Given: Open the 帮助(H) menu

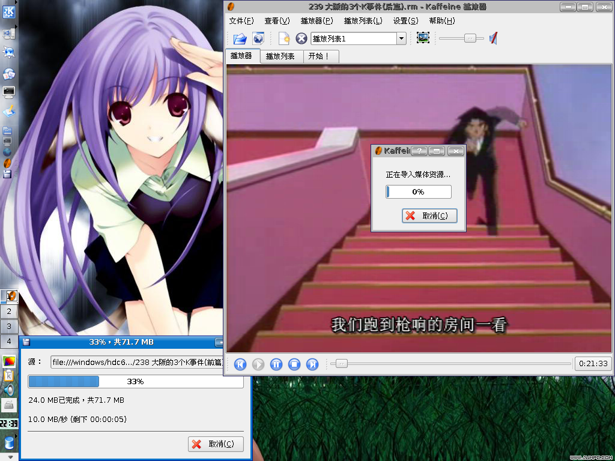Looking at the screenshot, I should (x=441, y=21).
